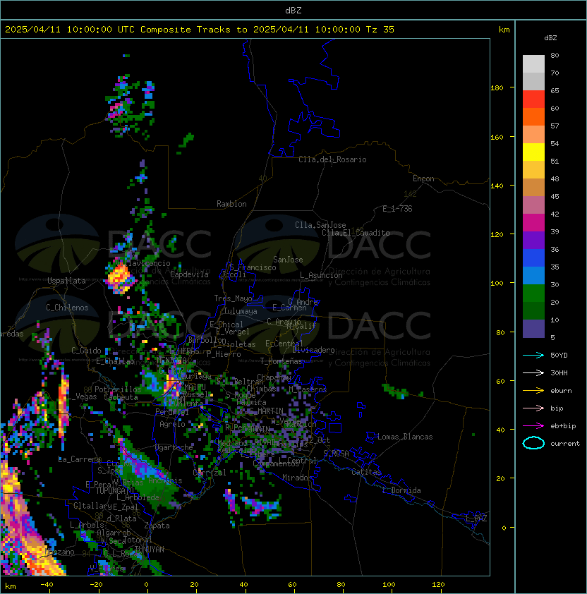Click the Divisadero map label

[314, 350]
